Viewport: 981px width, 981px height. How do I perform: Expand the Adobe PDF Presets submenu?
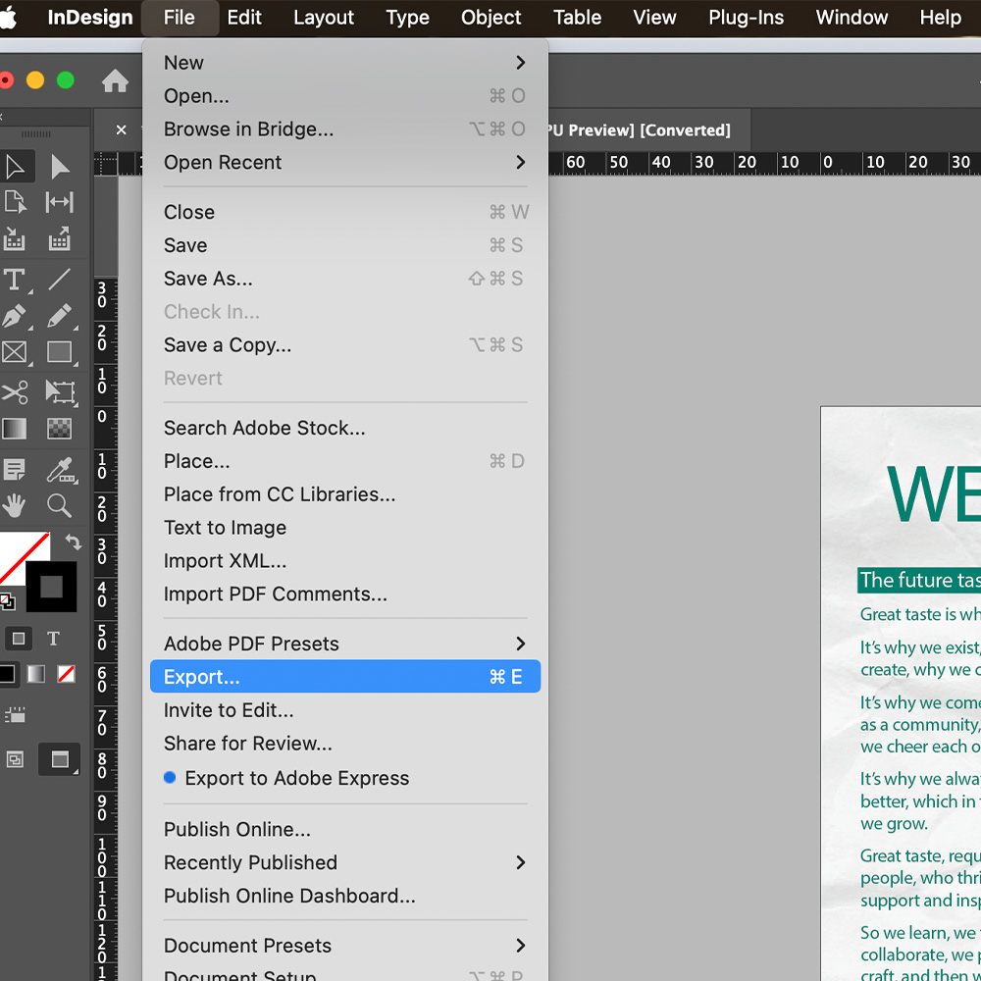coord(345,644)
